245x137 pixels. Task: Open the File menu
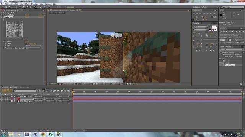click(2, 4)
